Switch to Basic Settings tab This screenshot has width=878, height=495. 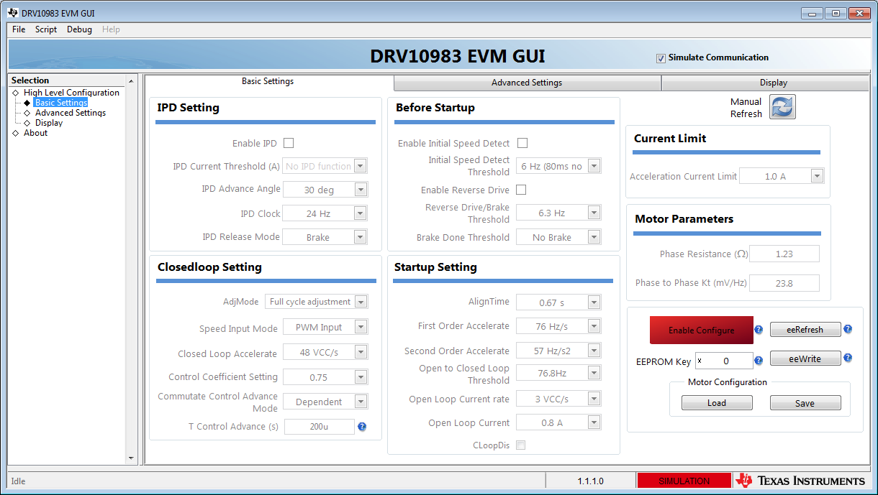pos(268,82)
